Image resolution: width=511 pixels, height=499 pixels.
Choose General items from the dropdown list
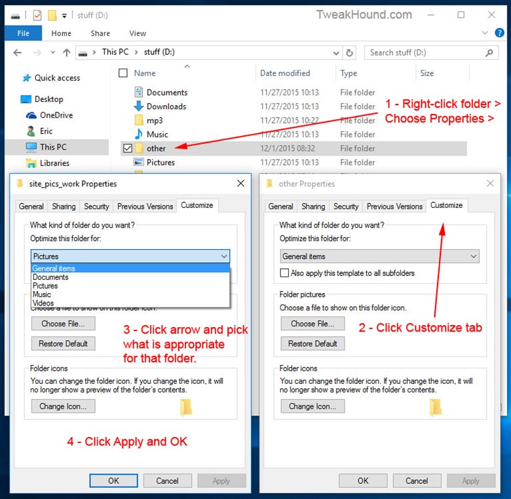[130, 268]
